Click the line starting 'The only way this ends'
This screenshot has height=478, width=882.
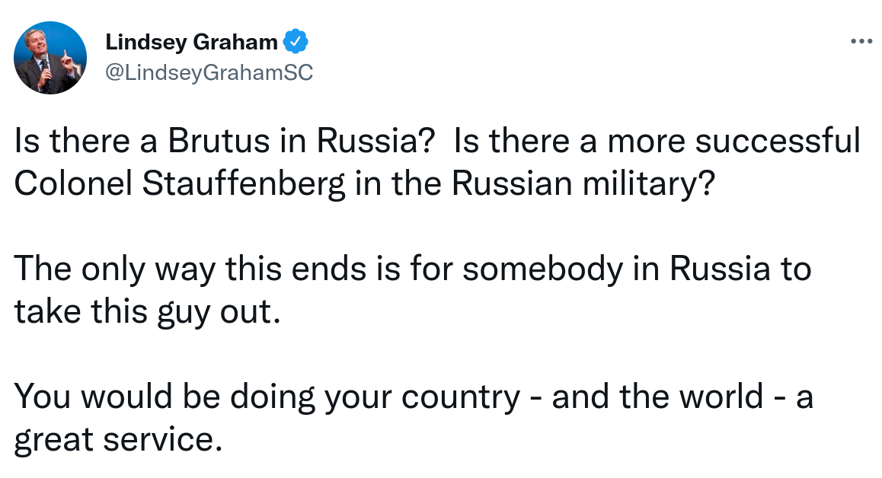(413, 269)
